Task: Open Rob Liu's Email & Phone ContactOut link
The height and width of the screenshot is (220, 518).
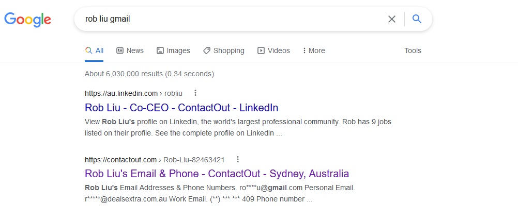Action: click(x=217, y=174)
